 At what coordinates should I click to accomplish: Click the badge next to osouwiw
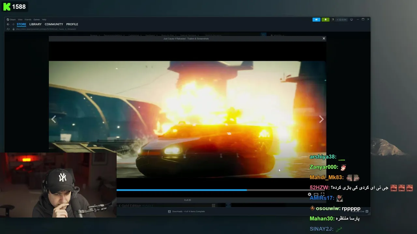pos(312,208)
